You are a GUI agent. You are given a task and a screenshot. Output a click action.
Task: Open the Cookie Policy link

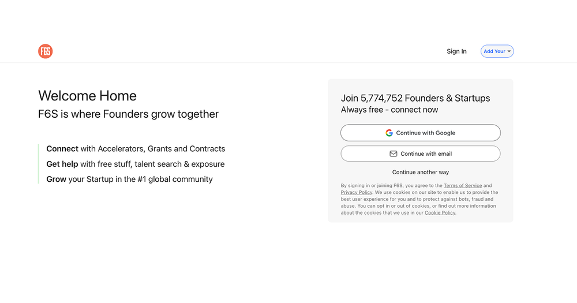pos(440,213)
